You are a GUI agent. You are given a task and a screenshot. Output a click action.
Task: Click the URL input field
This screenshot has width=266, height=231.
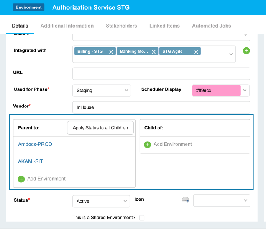tap(161, 74)
